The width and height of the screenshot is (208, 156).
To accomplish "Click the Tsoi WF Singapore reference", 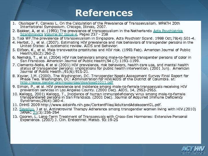I will click(104, 38).
